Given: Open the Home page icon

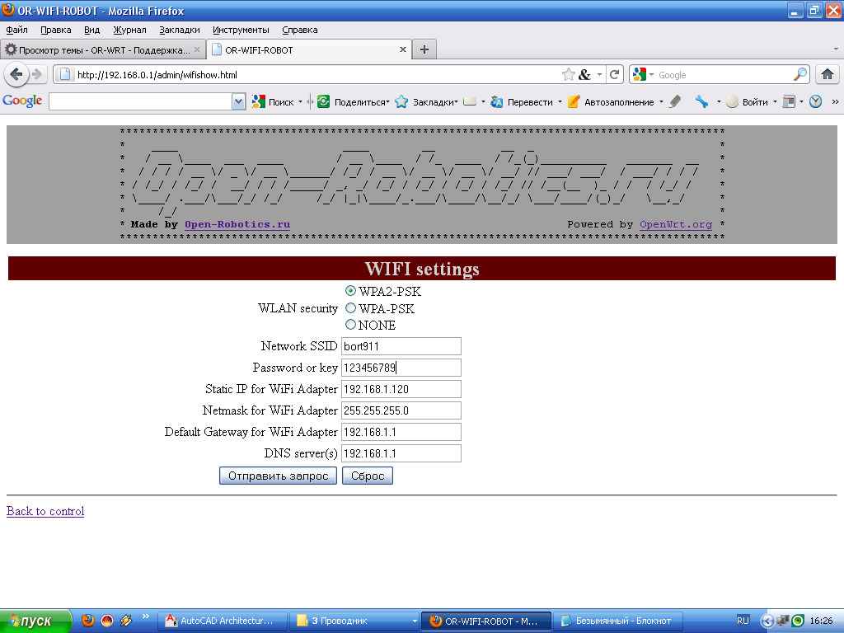Looking at the screenshot, I should pos(828,74).
